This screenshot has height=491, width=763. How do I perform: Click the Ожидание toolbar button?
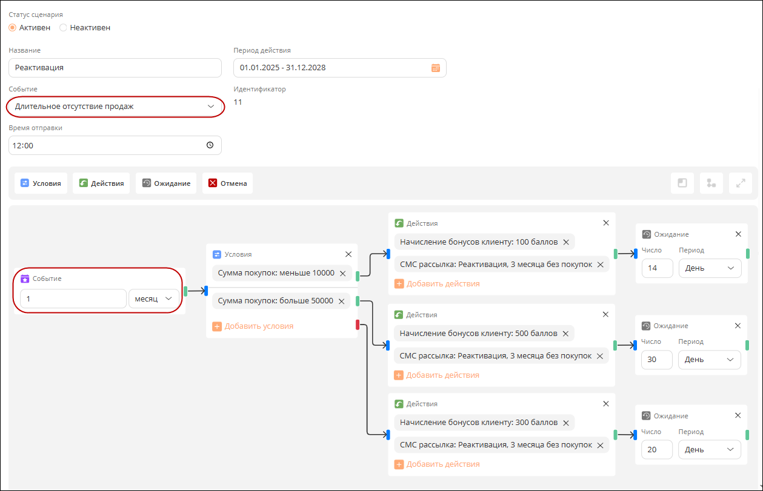pos(166,183)
